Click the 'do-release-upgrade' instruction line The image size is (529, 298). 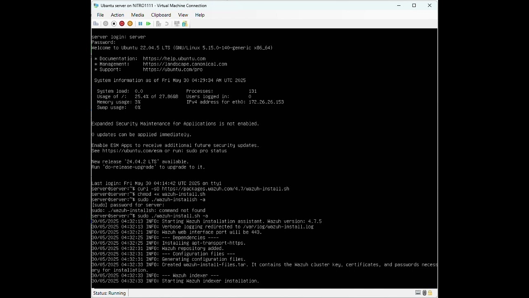[148, 167]
